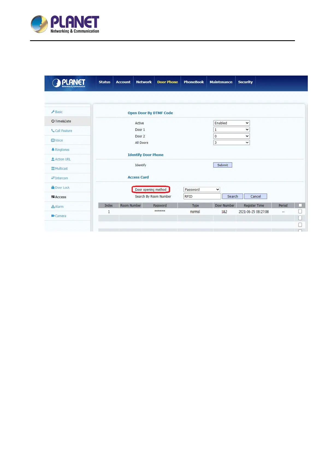Screen dimensions: 325x461
Task: Click the 'Open Door By DTMF Code' heading
Action: click(x=150, y=113)
